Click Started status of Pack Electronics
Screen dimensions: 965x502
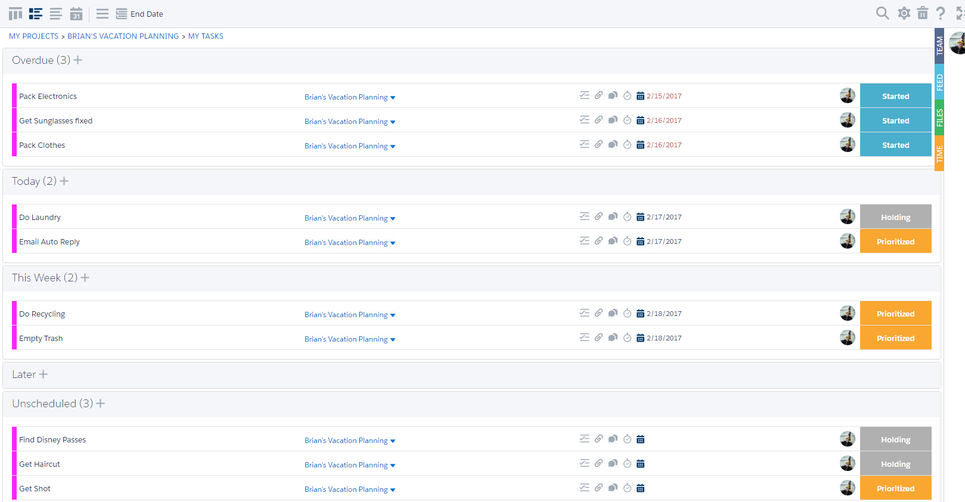(895, 96)
